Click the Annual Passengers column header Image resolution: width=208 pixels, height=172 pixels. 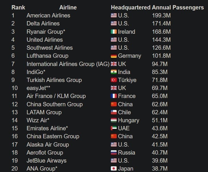pos(178,7)
